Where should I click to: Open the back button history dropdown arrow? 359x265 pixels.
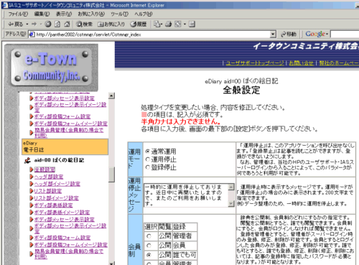pyautogui.click(x=27, y=24)
